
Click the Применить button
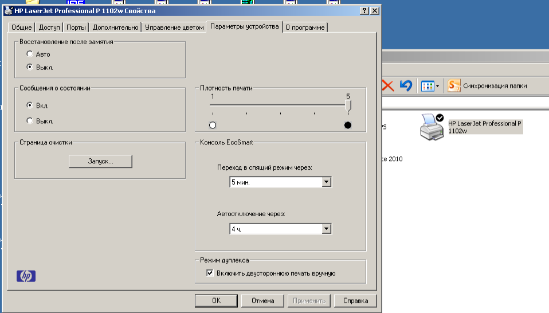[x=309, y=300]
